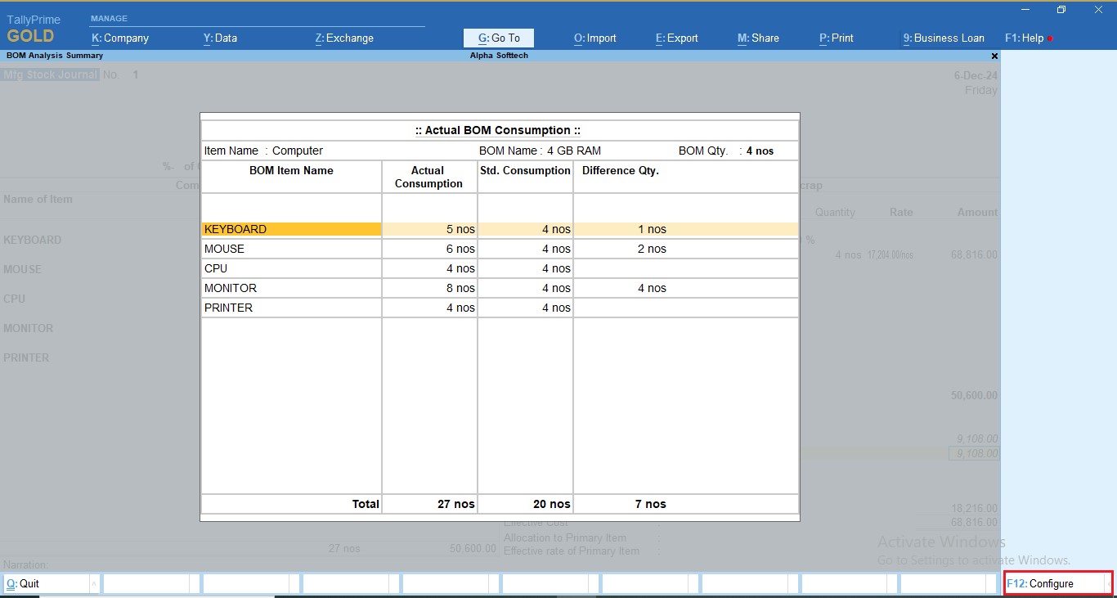The height and width of the screenshot is (598, 1117).
Task: Click KEYBOARD difference qty 1 nos
Action: pos(652,229)
